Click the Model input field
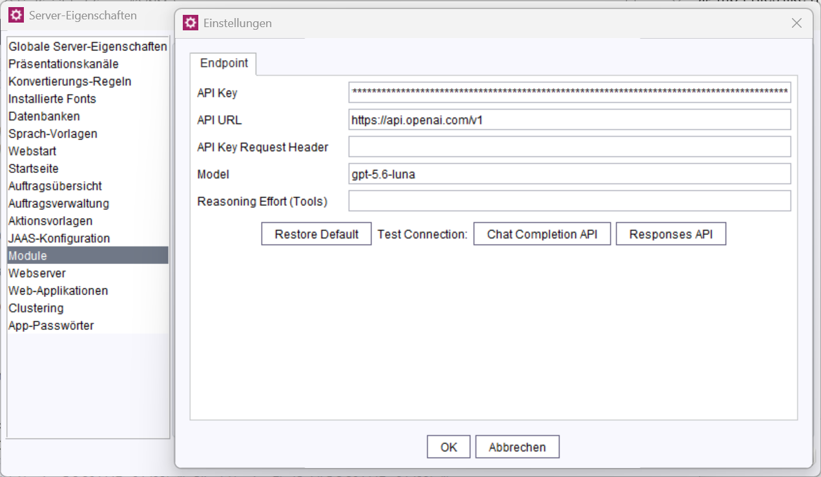The image size is (821, 477). (x=570, y=174)
